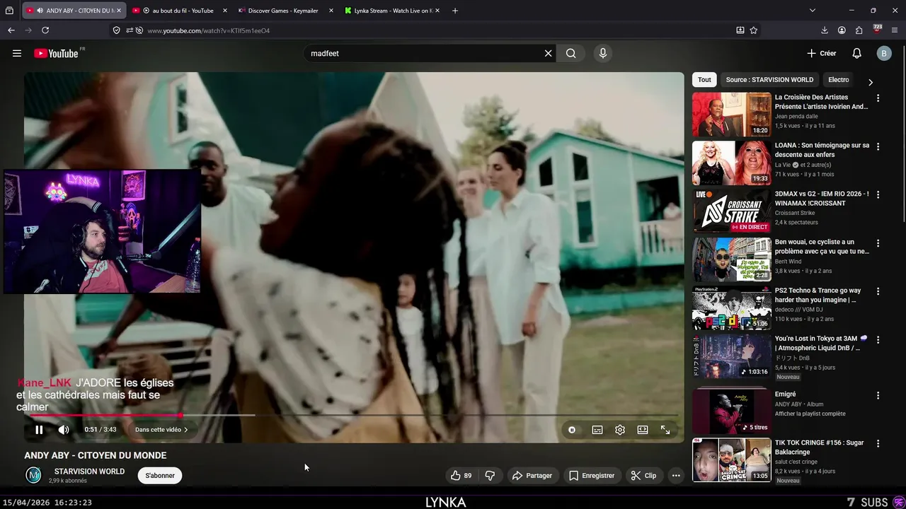Viewport: 906px width, 509px height.
Task: Open site tracking protection shield
Action: (x=116, y=30)
